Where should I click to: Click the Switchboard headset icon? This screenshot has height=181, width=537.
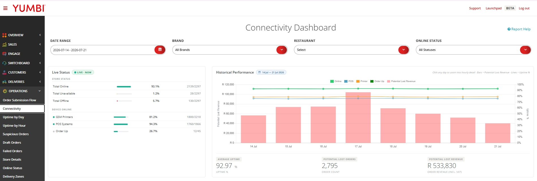(5, 63)
